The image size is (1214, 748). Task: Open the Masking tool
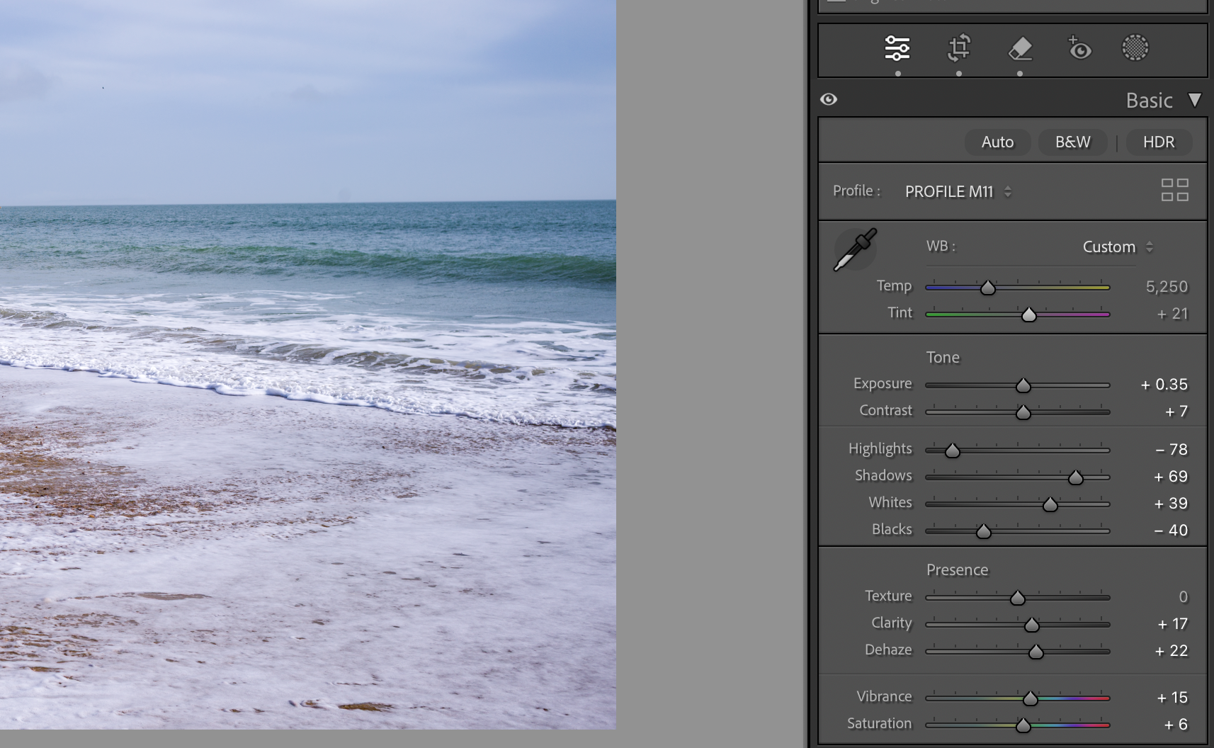coord(1135,48)
